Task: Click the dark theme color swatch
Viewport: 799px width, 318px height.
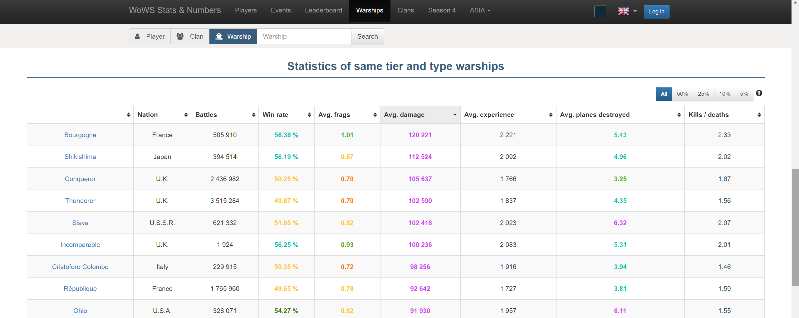Action: coord(600,11)
